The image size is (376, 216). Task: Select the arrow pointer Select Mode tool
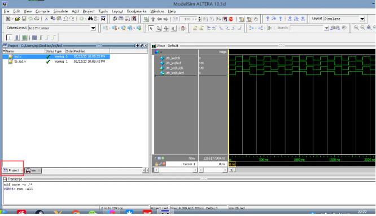point(151,28)
